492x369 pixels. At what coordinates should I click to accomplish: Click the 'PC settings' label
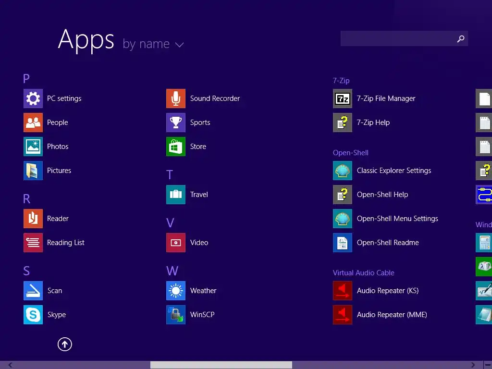click(x=64, y=98)
